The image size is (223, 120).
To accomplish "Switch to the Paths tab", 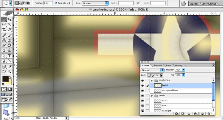I will coord(169,66).
